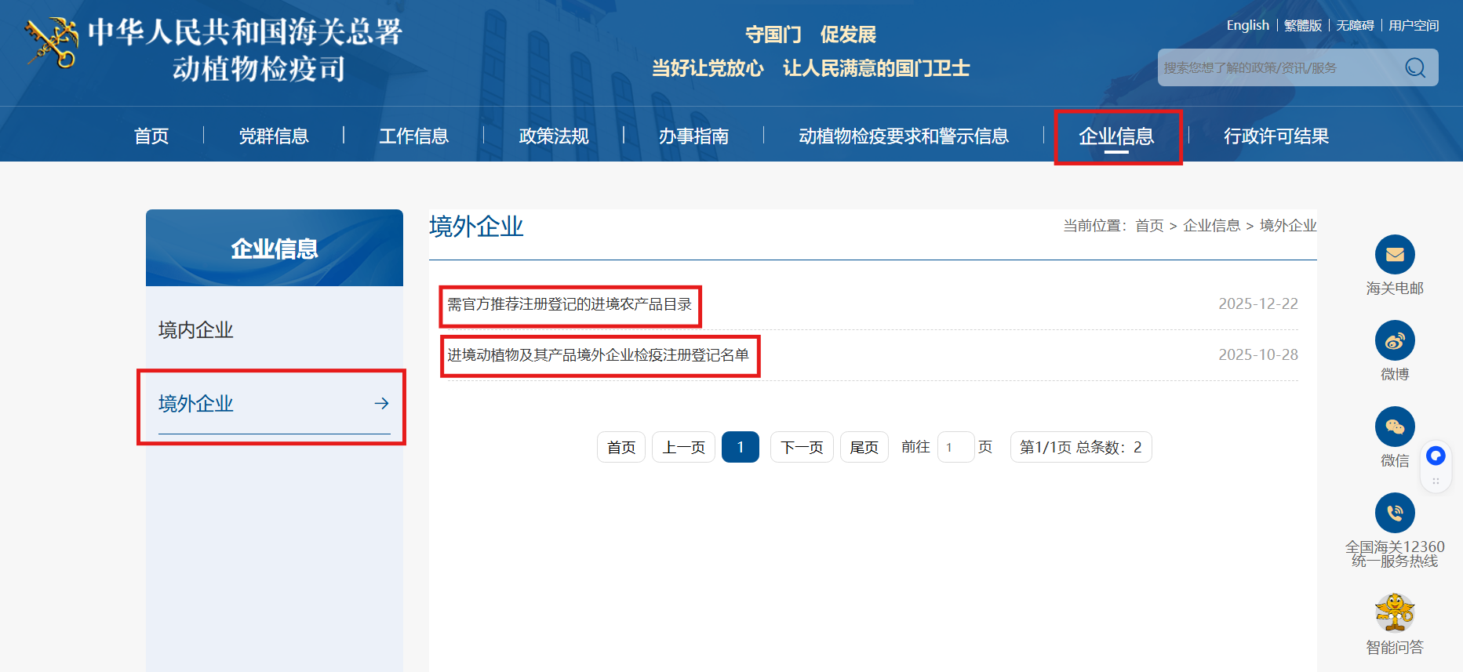Open the customs email (海关电邮) icon
1463x672 pixels.
click(1394, 255)
